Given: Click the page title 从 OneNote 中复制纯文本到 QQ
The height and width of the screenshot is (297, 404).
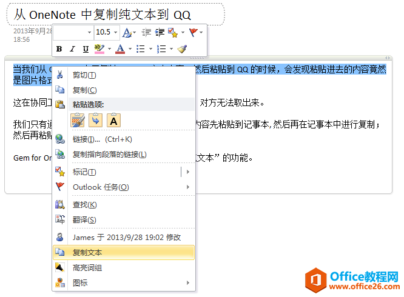Looking at the screenshot, I should 103,15.
